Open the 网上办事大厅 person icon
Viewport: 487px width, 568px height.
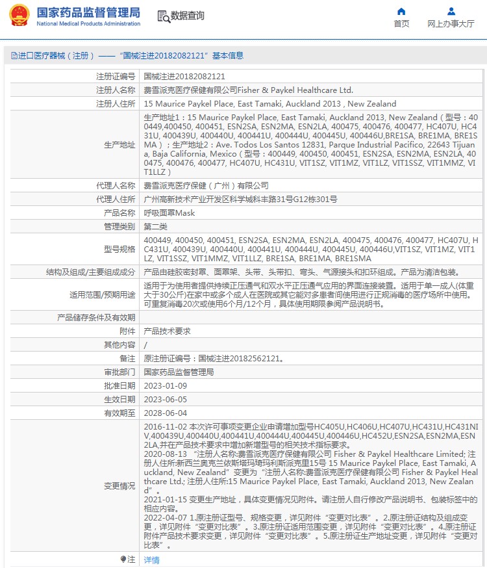pyautogui.click(x=451, y=11)
